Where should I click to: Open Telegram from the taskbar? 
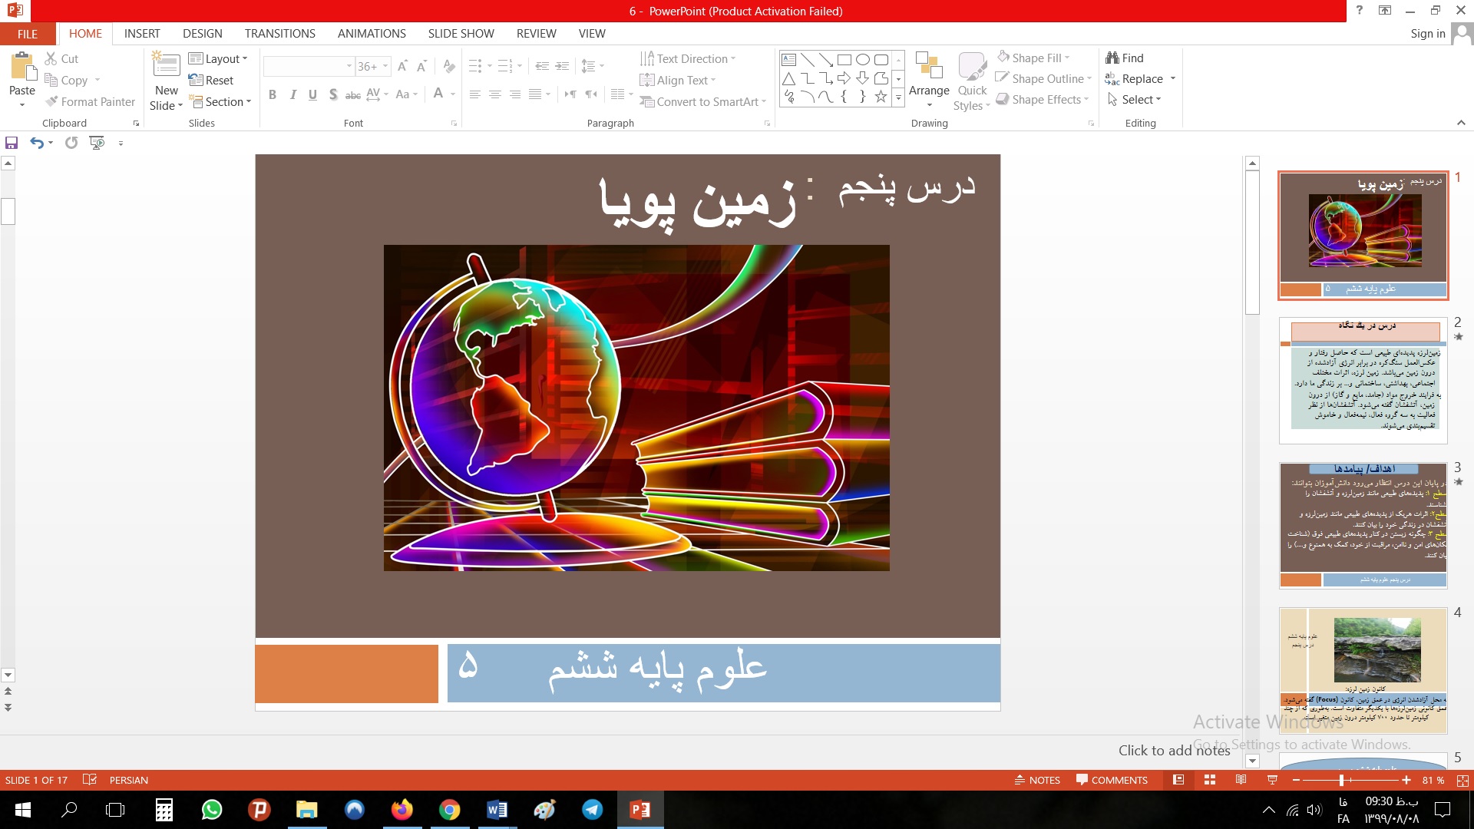tap(592, 810)
